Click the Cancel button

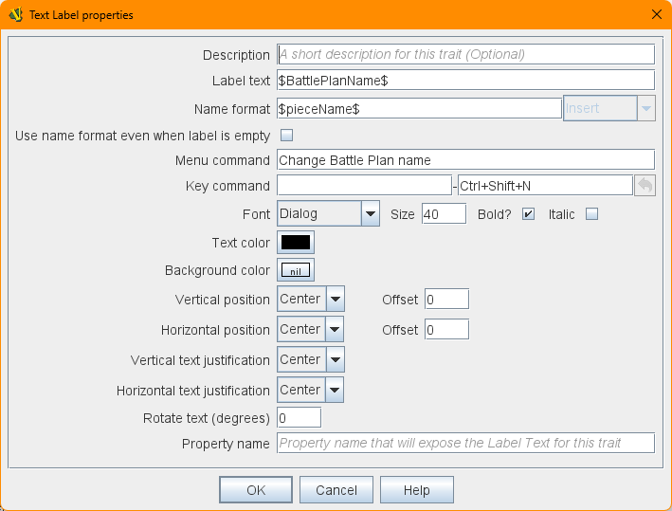point(336,490)
